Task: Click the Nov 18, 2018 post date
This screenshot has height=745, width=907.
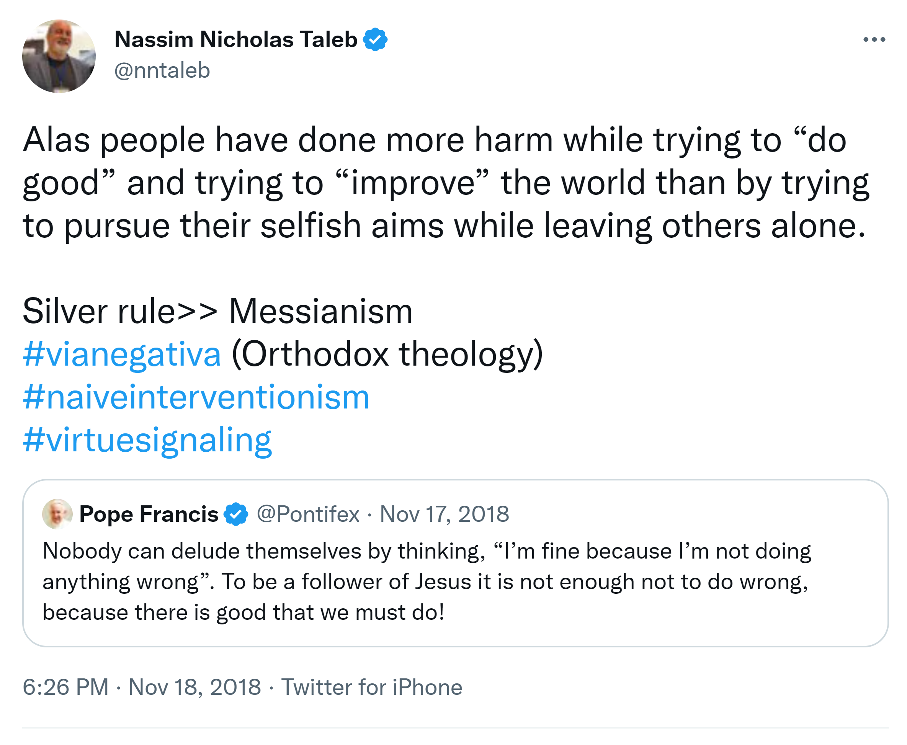Action: pos(194,687)
